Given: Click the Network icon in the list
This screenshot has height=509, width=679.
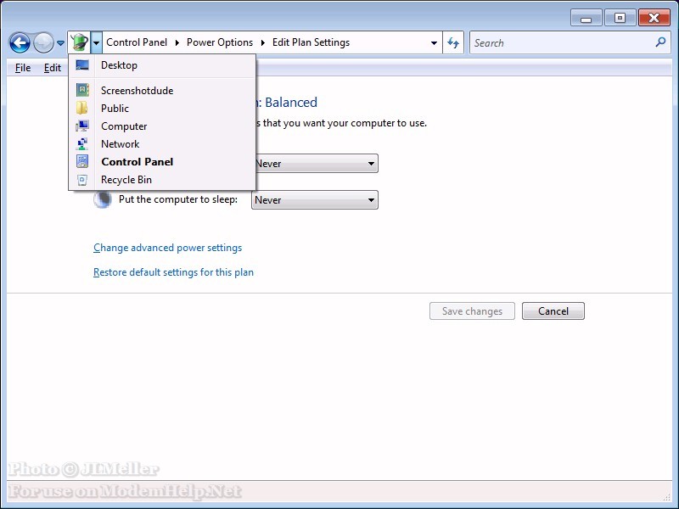Looking at the screenshot, I should coord(82,143).
